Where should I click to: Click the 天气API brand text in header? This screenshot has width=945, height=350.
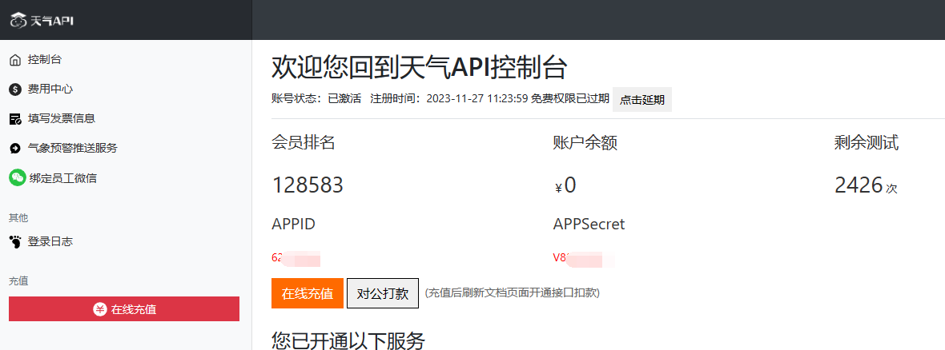(x=52, y=21)
